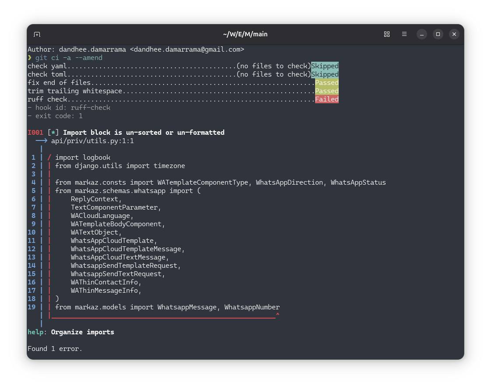Viewport: 491px width, 389px height.
Task: Click 'from markaz.schemas.whatsapp import (' line
Action: point(128,191)
